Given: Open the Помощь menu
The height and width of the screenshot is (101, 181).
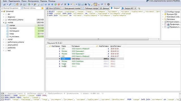Looking at the screenshot, I should click(x=52, y=1).
